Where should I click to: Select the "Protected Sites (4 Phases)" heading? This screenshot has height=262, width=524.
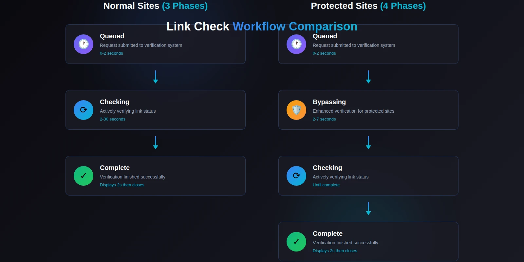pyautogui.click(x=368, y=6)
